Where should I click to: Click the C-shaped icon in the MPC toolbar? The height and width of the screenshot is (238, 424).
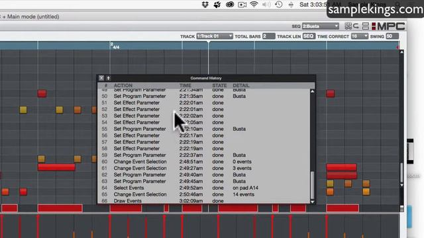(356, 26)
